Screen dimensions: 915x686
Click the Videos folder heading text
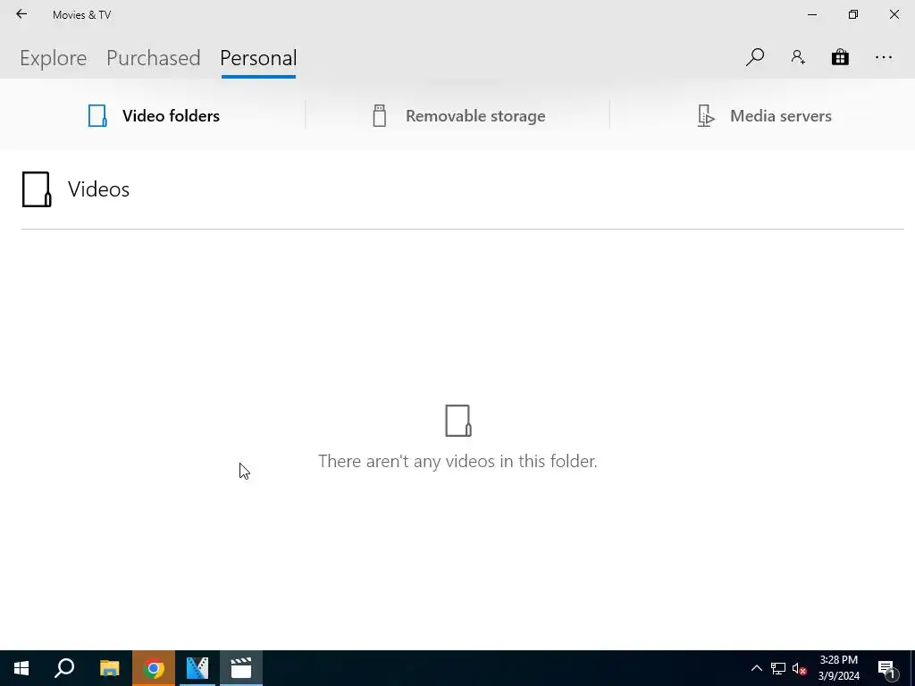coord(98,189)
